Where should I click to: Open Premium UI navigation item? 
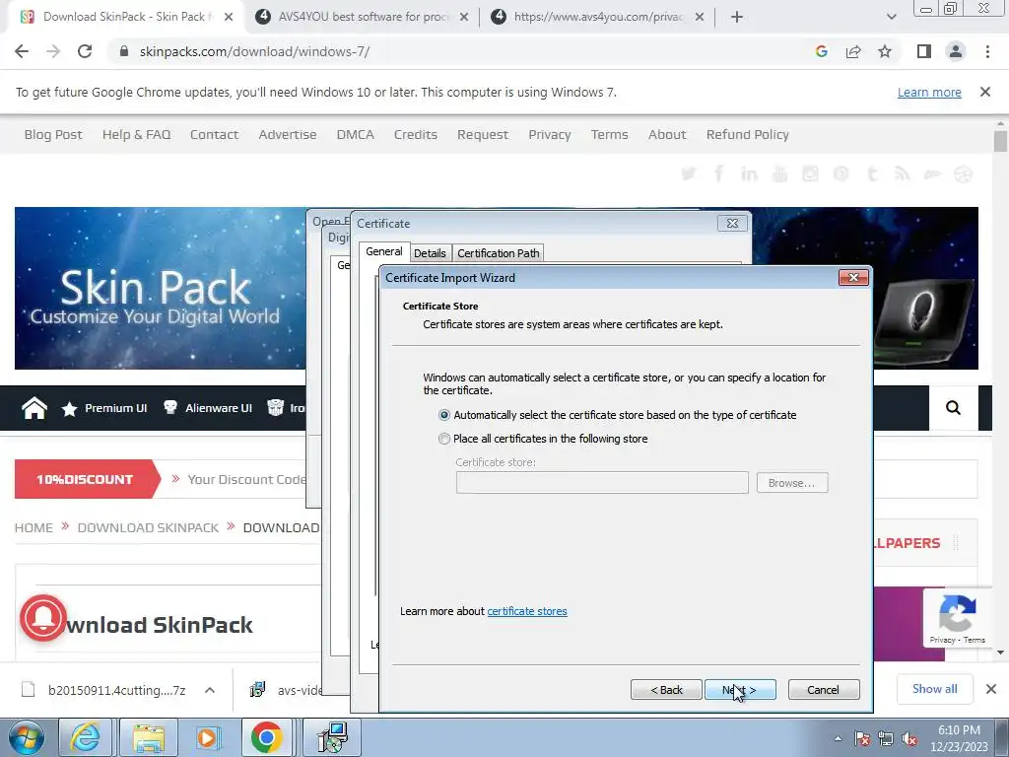point(104,408)
